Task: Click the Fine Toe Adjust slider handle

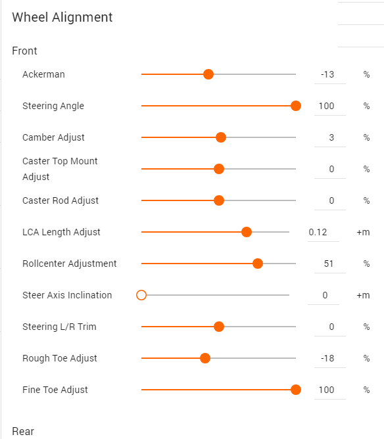Action: [x=295, y=390]
